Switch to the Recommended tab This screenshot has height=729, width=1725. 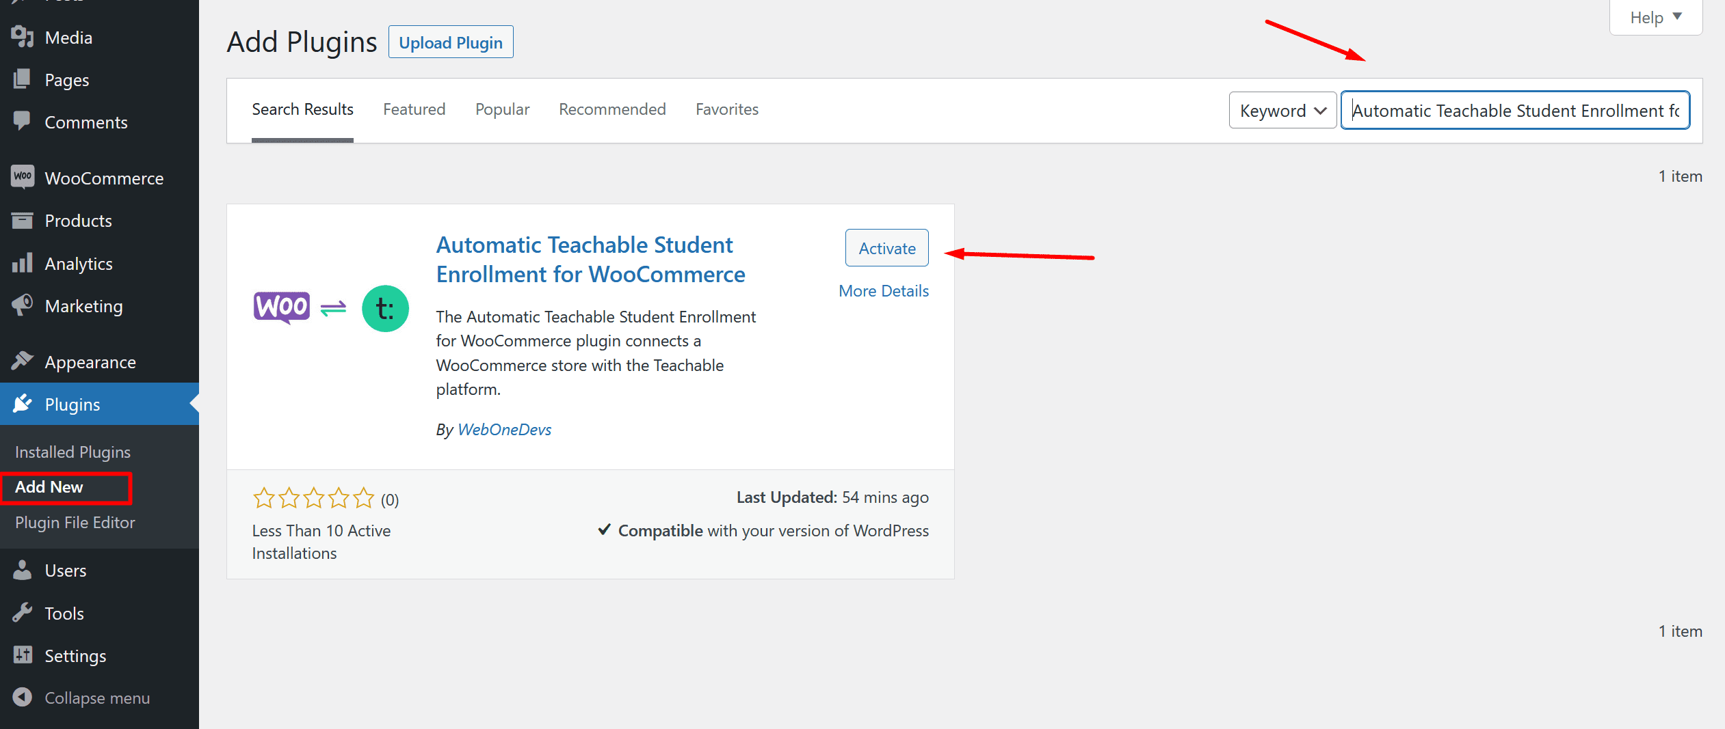pyautogui.click(x=612, y=109)
